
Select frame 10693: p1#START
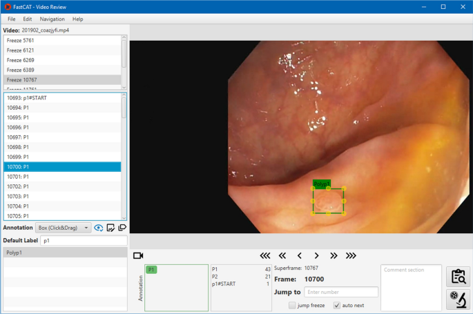[x=62, y=98]
